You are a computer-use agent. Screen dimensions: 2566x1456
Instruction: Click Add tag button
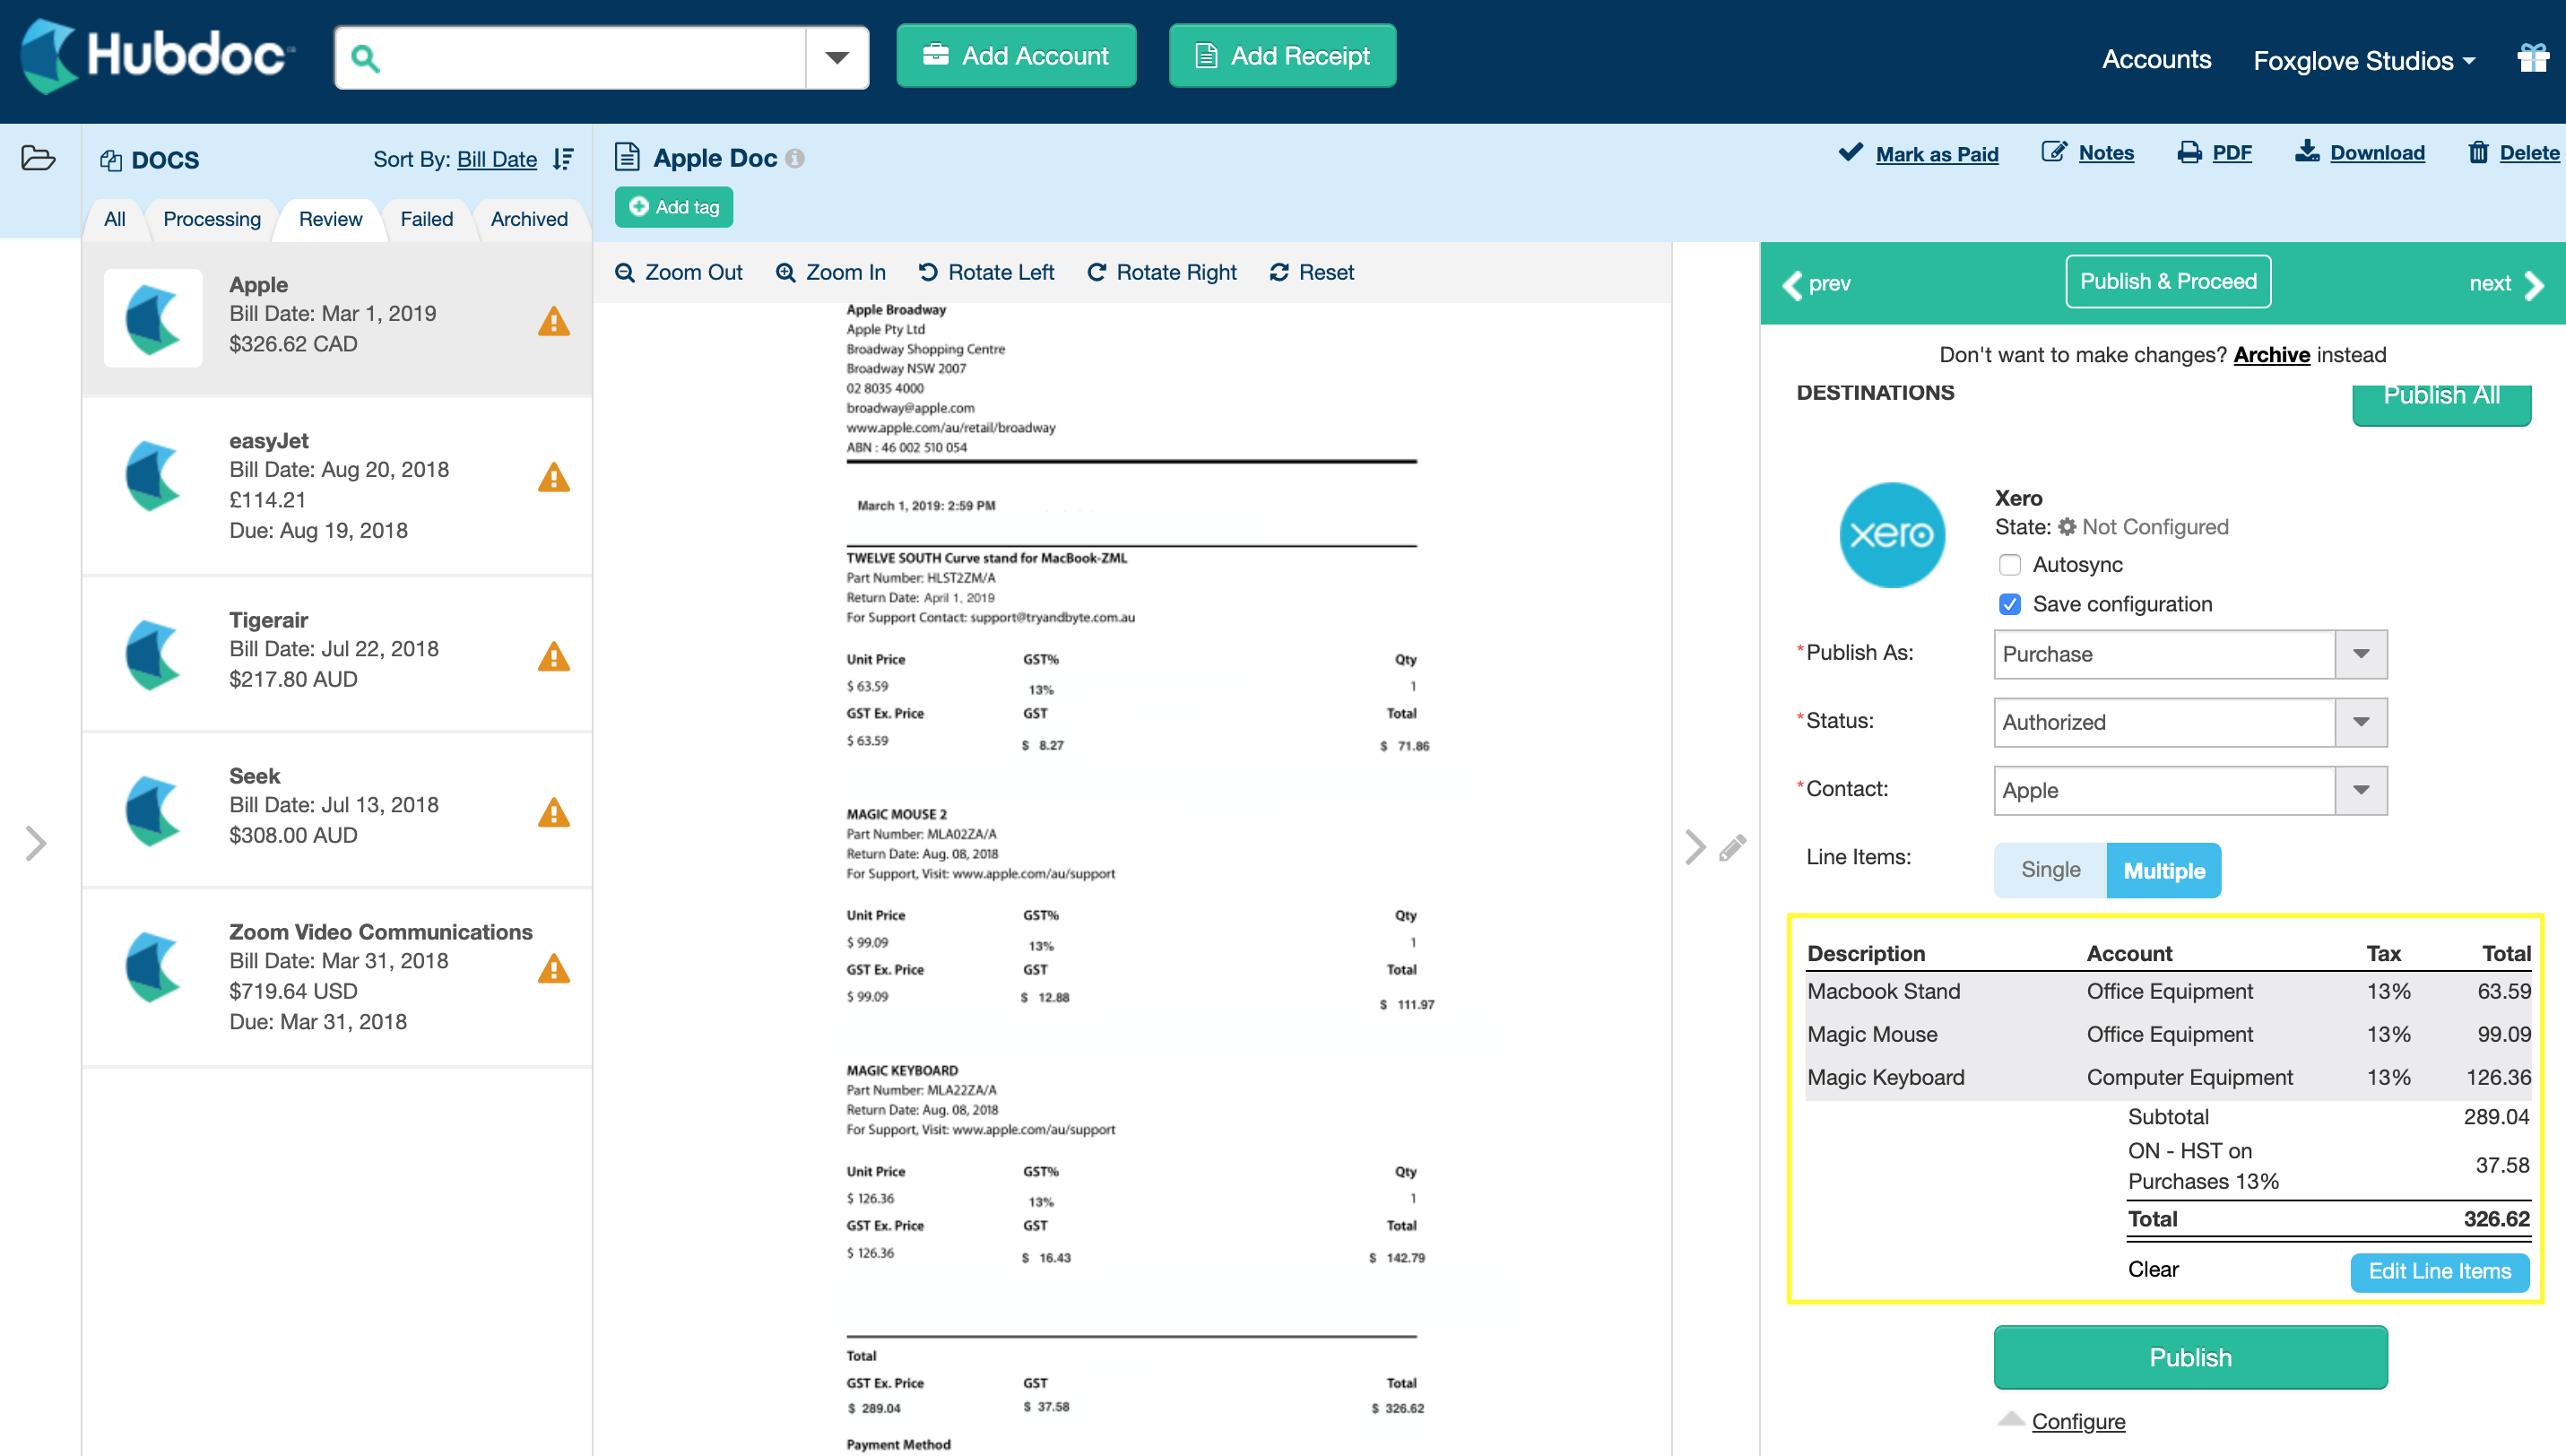pyautogui.click(x=674, y=207)
